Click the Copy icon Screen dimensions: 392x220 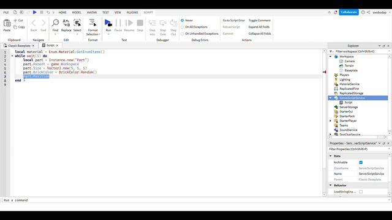pos(15,27)
